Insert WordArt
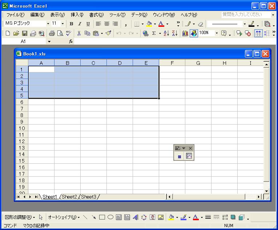 [136, 217]
